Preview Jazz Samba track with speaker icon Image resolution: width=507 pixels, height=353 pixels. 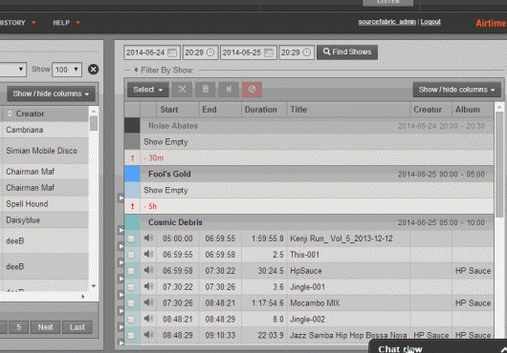[x=148, y=335]
